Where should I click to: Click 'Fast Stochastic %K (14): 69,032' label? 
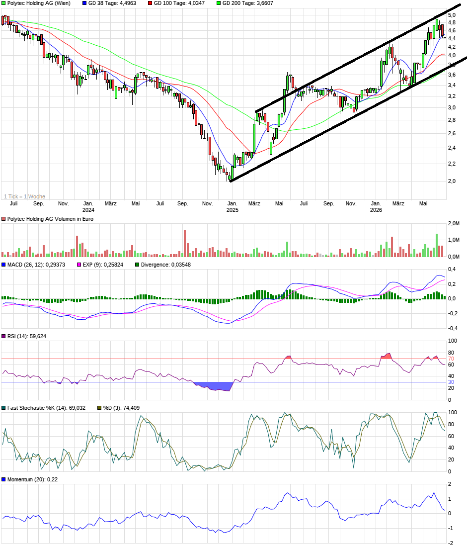coord(47,408)
